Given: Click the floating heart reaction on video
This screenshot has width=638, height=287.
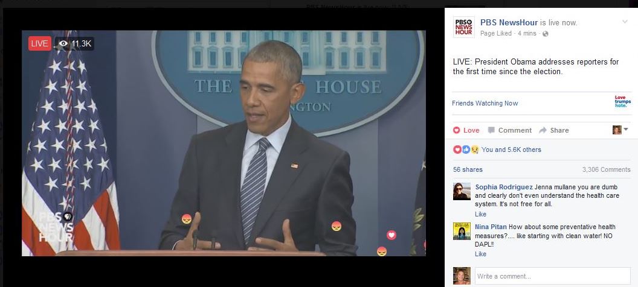Looking at the screenshot, I should [391, 235].
